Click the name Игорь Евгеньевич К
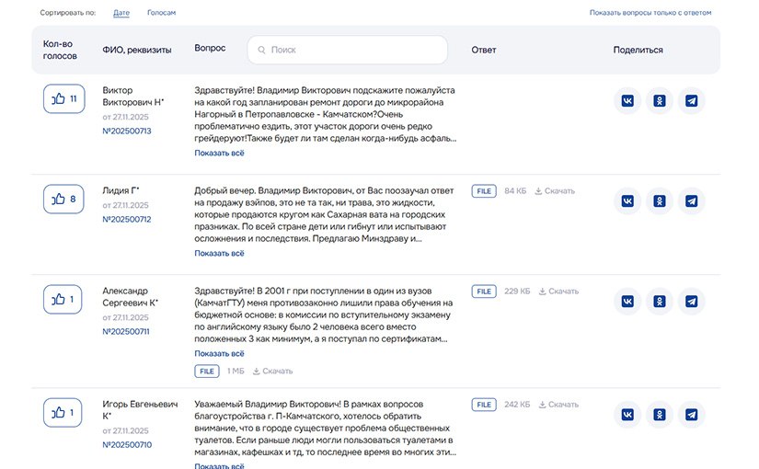The image size is (759, 469). pos(140,410)
